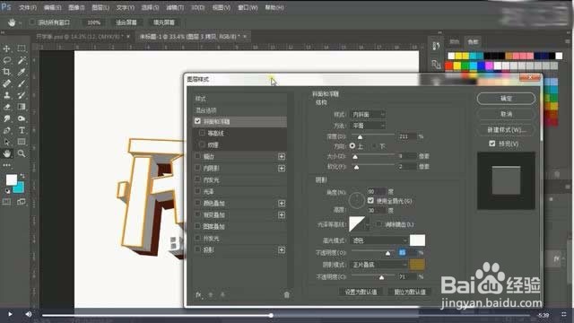The image size is (574, 323).
Task: Open 方法 dropdown showing 平滑
Action: (x=368, y=126)
